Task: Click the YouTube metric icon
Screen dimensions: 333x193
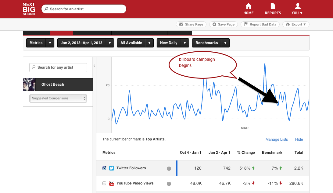Action: click(x=112, y=183)
